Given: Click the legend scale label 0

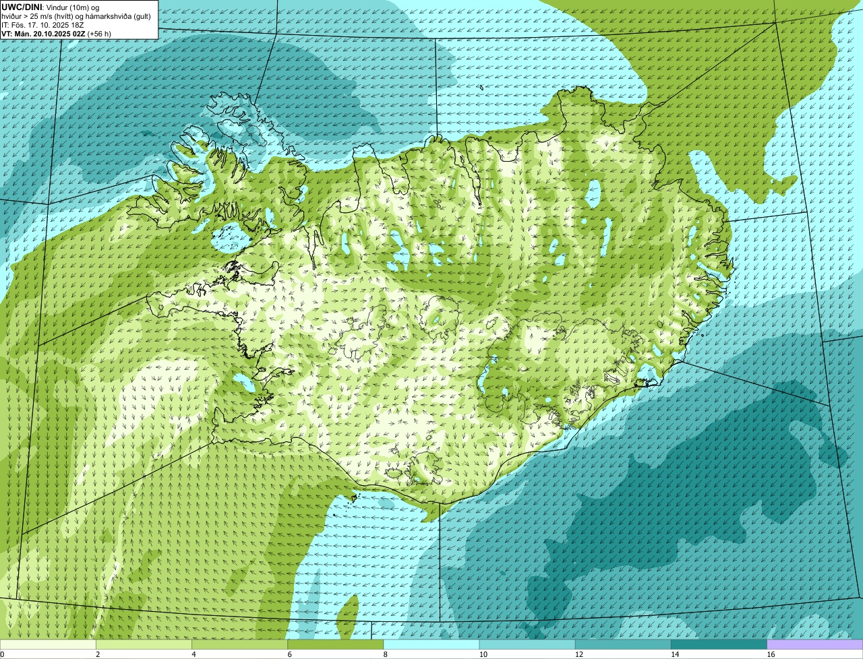Looking at the screenshot, I should [x=3, y=654].
